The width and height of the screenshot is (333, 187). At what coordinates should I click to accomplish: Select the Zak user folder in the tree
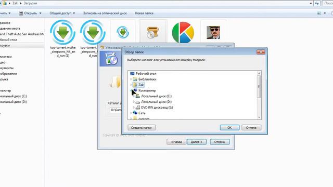141,85
